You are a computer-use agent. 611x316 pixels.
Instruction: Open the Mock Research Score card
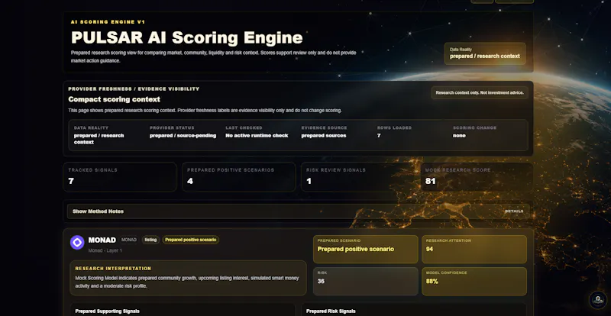click(x=477, y=177)
